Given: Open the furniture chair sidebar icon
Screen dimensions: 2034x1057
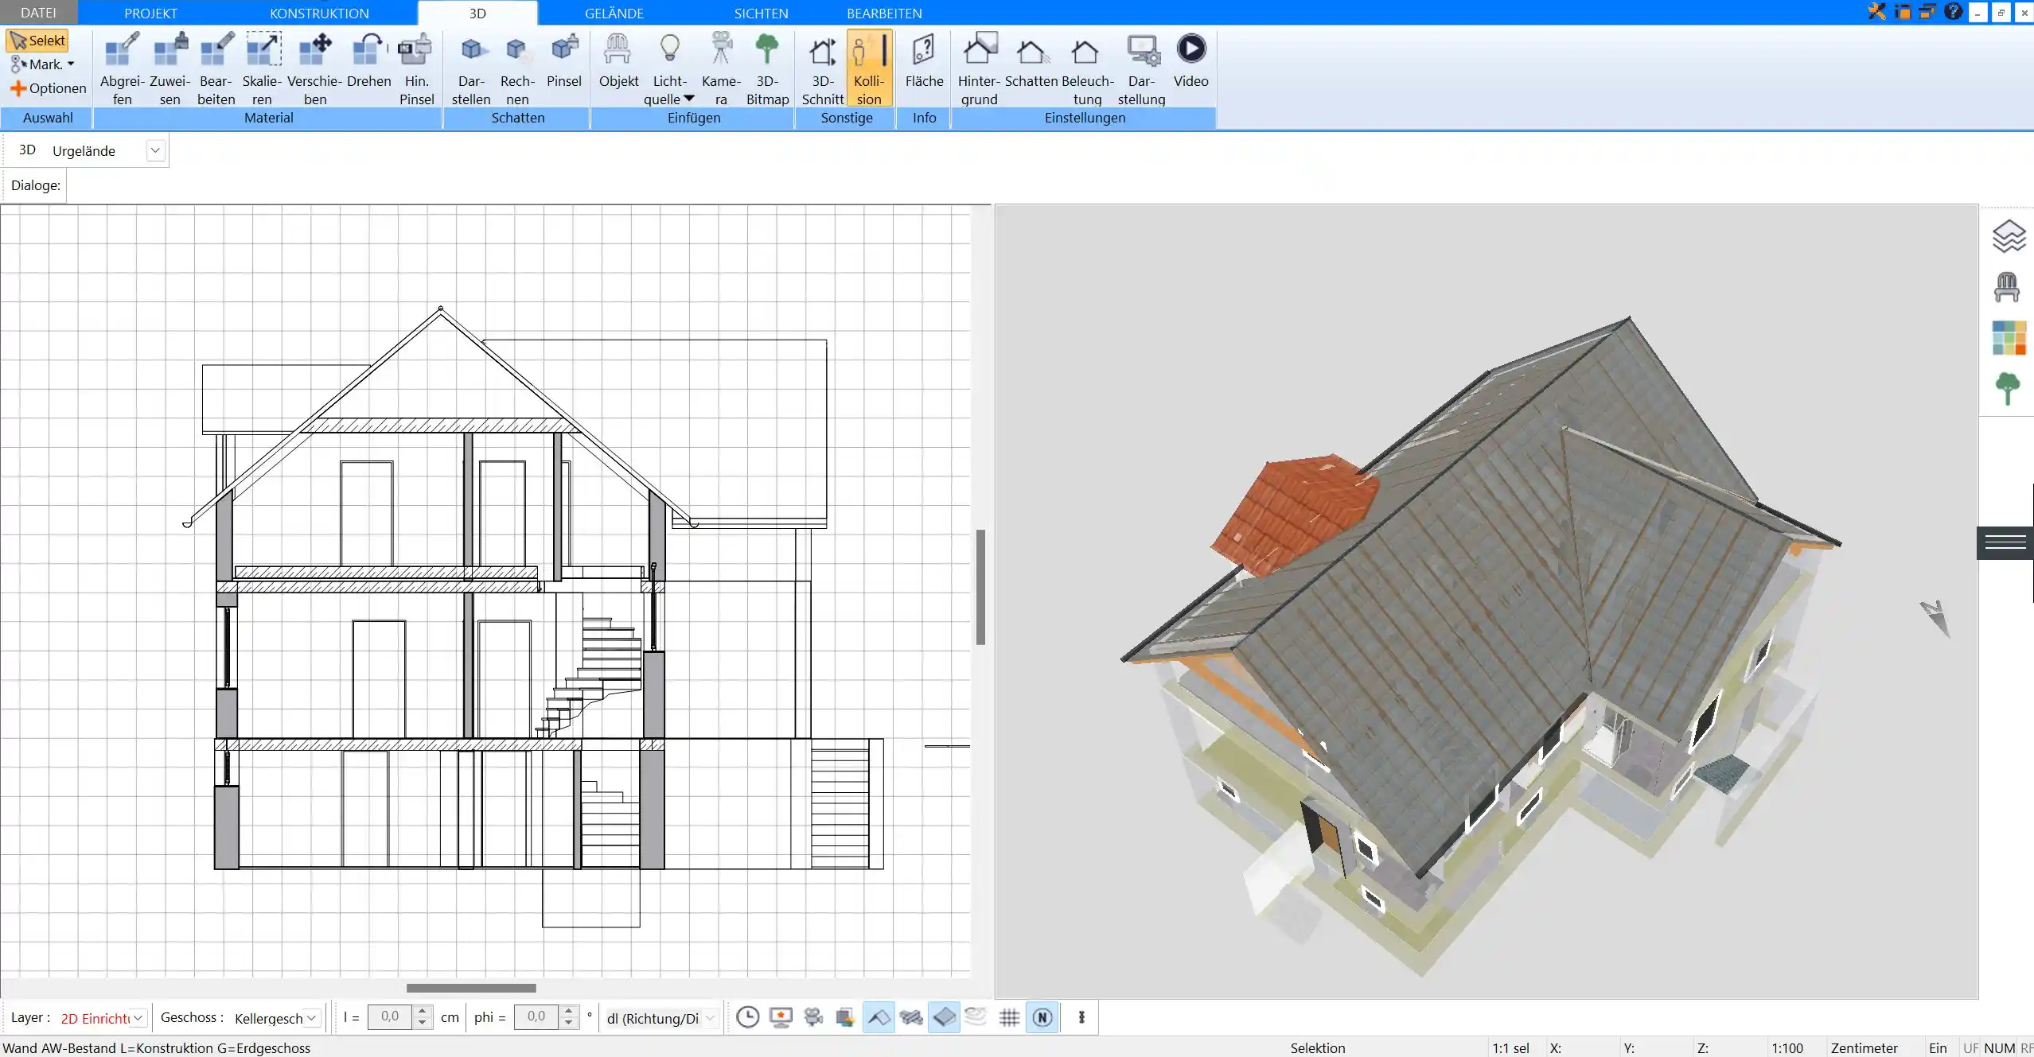Looking at the screenshot, I should click(x=2007, y=287).
